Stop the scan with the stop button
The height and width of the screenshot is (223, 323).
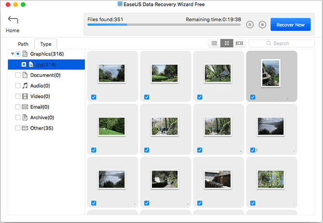[x=262, y=25]
